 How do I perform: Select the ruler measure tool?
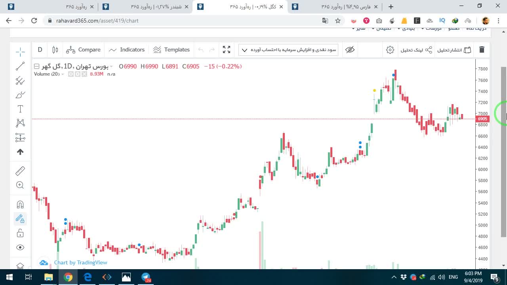(20, 171)
